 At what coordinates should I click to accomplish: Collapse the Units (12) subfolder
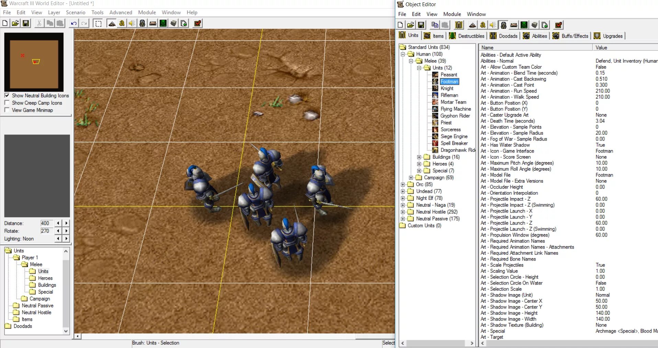(x=419, y=68)
